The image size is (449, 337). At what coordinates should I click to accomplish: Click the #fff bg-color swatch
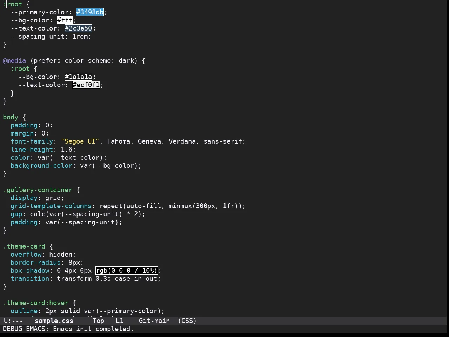click(65, 20)
